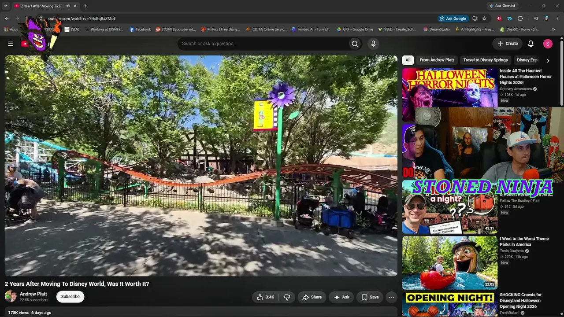
Task: Select the All filter chip
Action: tap(408, 60)
